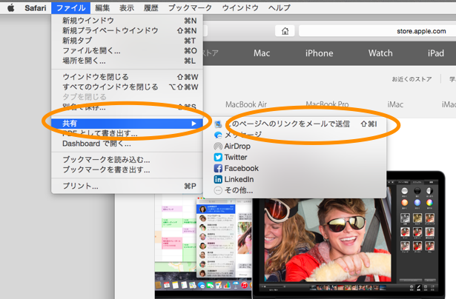Image resolution: width=456 pixels, height=299 pixels.
Task: Choose ブックマークを読み込む…
Action: coord(127,160)
